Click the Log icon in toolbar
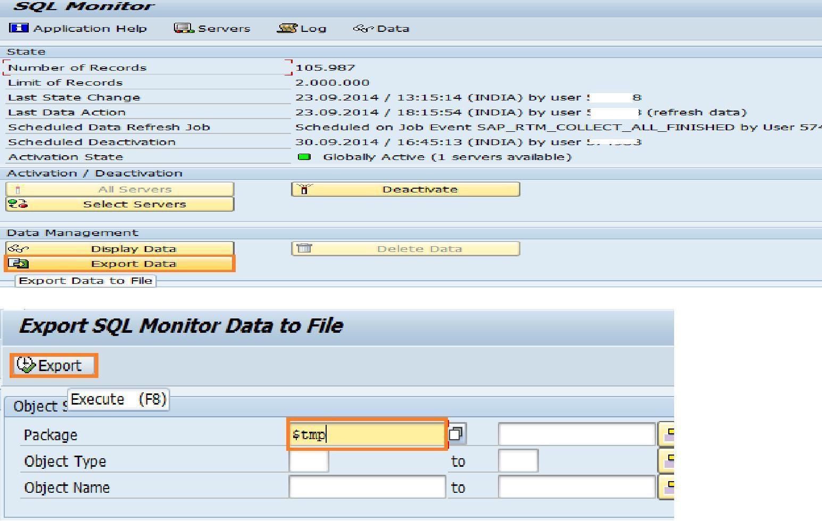This screenshot has width=822, height=521. [286, 28]
